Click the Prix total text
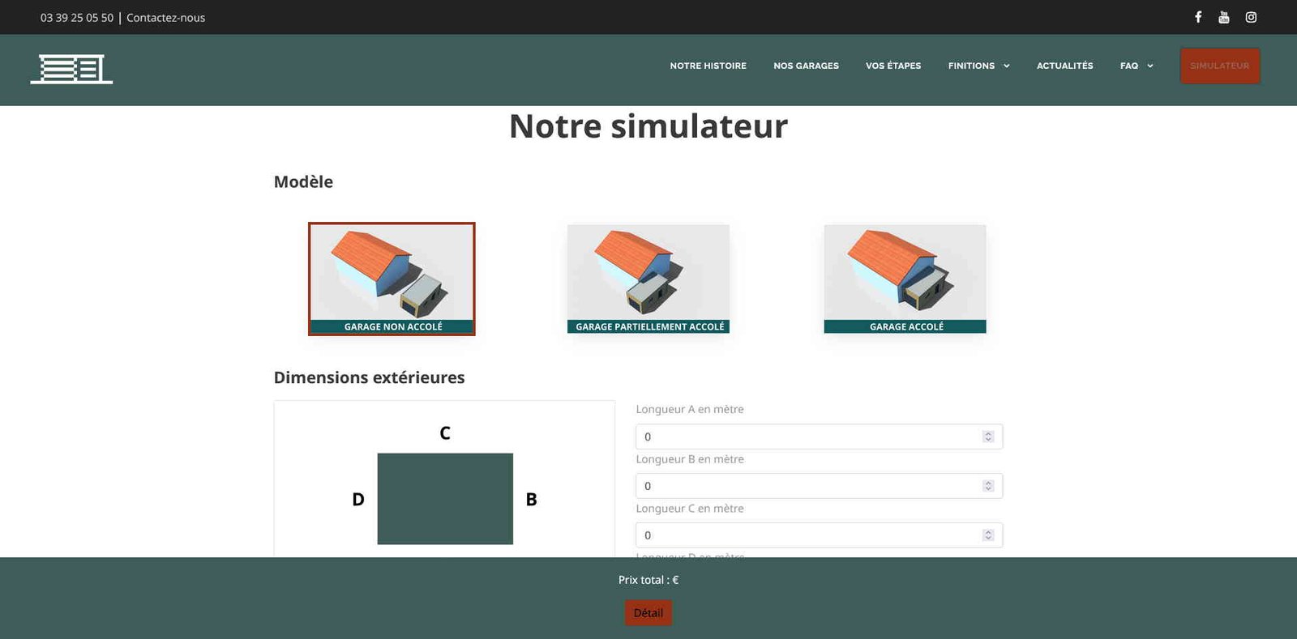The height and width of the screenshot is (639, 1297). pyautogui.click(x=648, y=580)
